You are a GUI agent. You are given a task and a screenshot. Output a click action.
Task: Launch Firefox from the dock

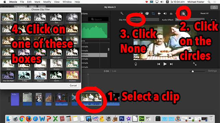click(x=29, y=119)
